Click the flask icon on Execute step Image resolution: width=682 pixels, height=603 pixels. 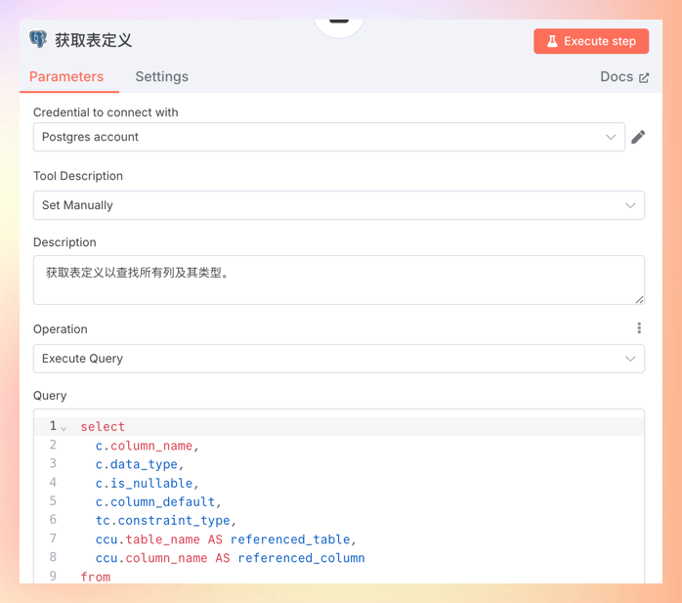click(552, 41)
